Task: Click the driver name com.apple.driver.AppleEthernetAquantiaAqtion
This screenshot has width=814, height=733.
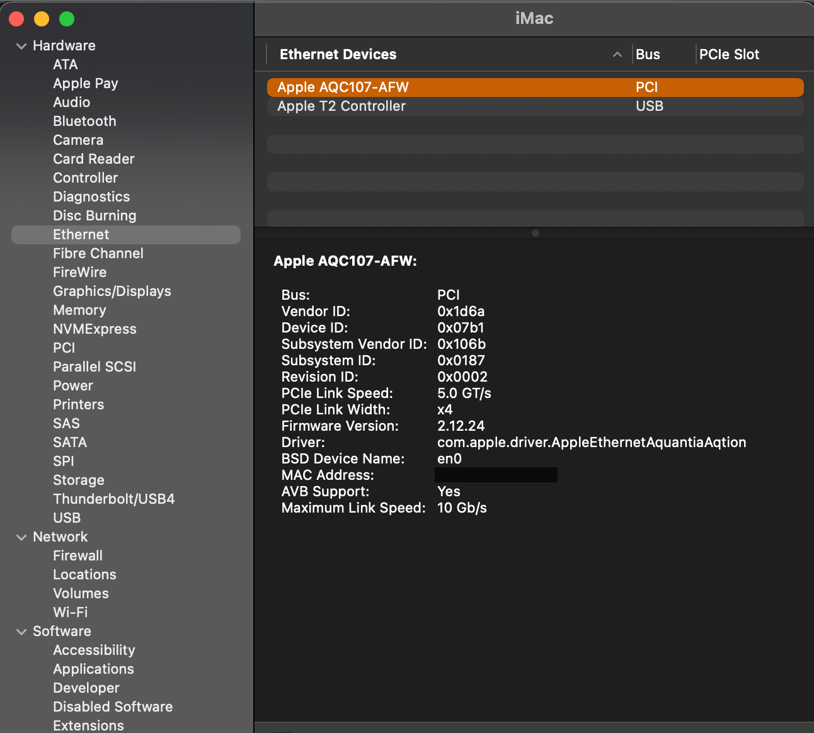Action: [x=592, y=443]
